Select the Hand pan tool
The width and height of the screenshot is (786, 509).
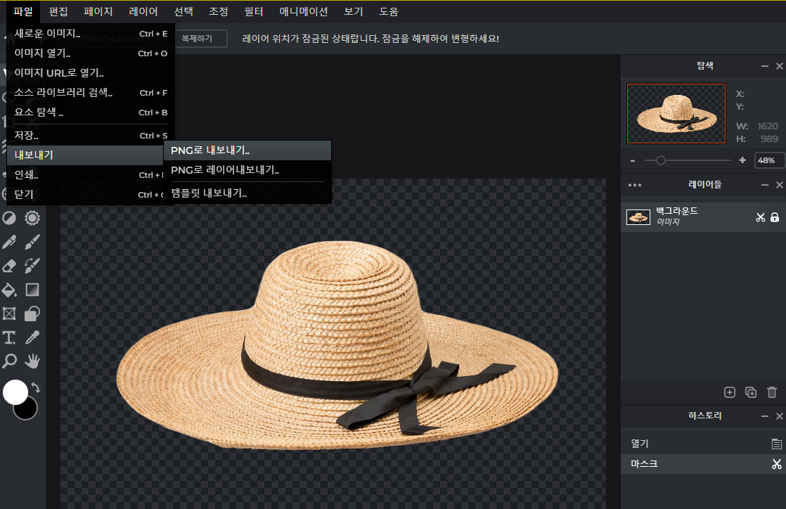coord(32,361)
